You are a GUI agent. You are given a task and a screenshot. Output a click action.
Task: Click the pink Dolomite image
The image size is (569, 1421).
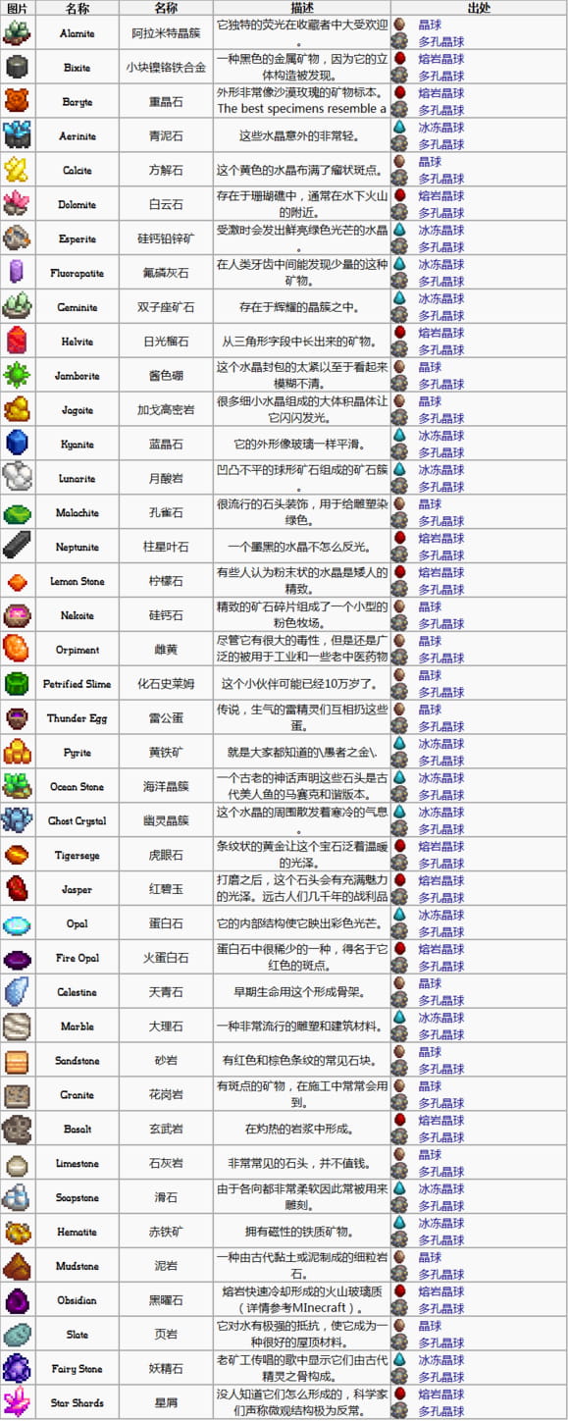(x=17, y=204)
